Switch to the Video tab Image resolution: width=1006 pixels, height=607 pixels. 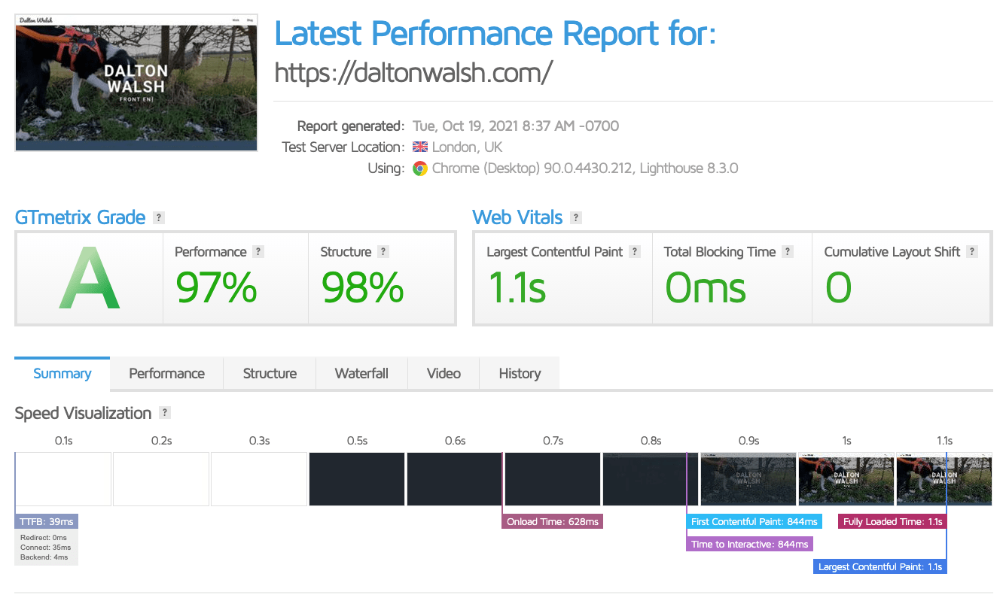(444, 374)
